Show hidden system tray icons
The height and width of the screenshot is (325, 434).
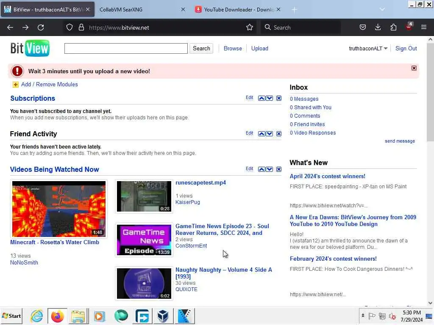[x=363, y=316]
